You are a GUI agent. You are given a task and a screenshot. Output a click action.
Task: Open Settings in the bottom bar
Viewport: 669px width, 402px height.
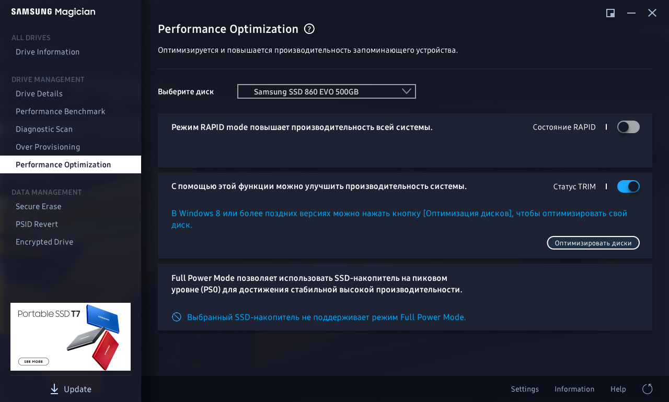[525, 389]
